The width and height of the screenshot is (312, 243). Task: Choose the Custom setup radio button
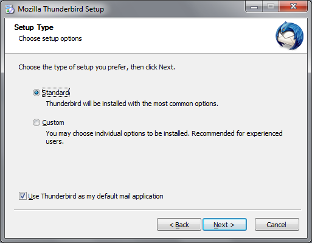[x=36, y=122]
